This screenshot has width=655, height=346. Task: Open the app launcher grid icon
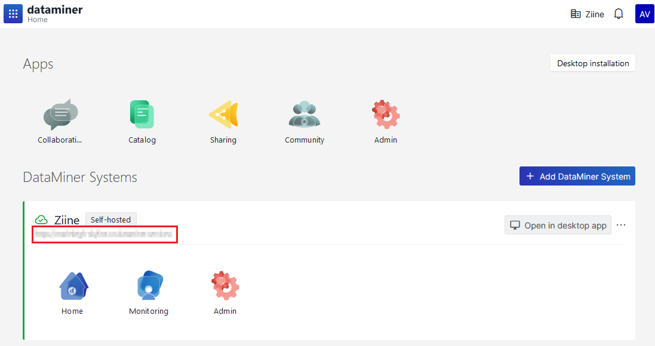coord(13,14)
